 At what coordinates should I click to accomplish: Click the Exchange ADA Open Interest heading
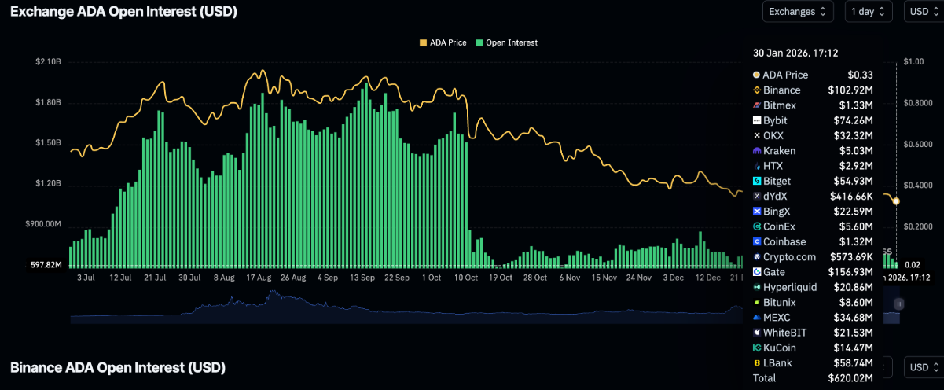(123, 12)
